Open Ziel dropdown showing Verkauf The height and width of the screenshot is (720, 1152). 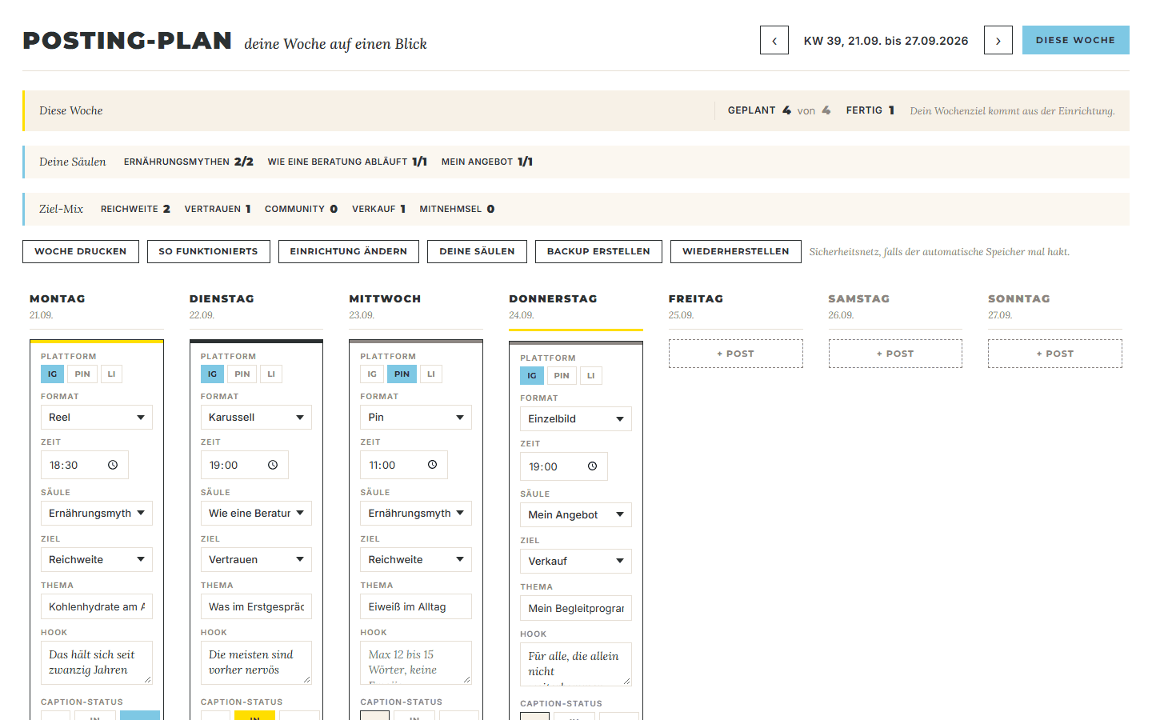tap(576, 561)
